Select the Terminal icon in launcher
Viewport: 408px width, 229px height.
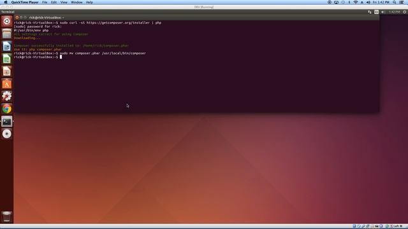(7, 121)
